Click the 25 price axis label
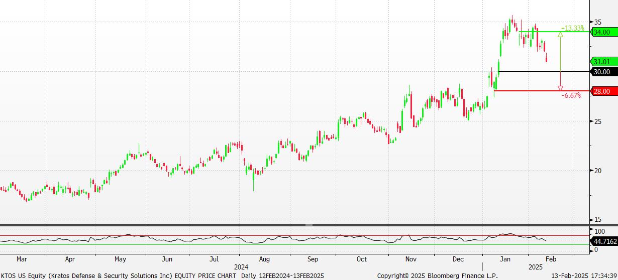The width and height of the screenshot is (618, 280). pos(598,121)
